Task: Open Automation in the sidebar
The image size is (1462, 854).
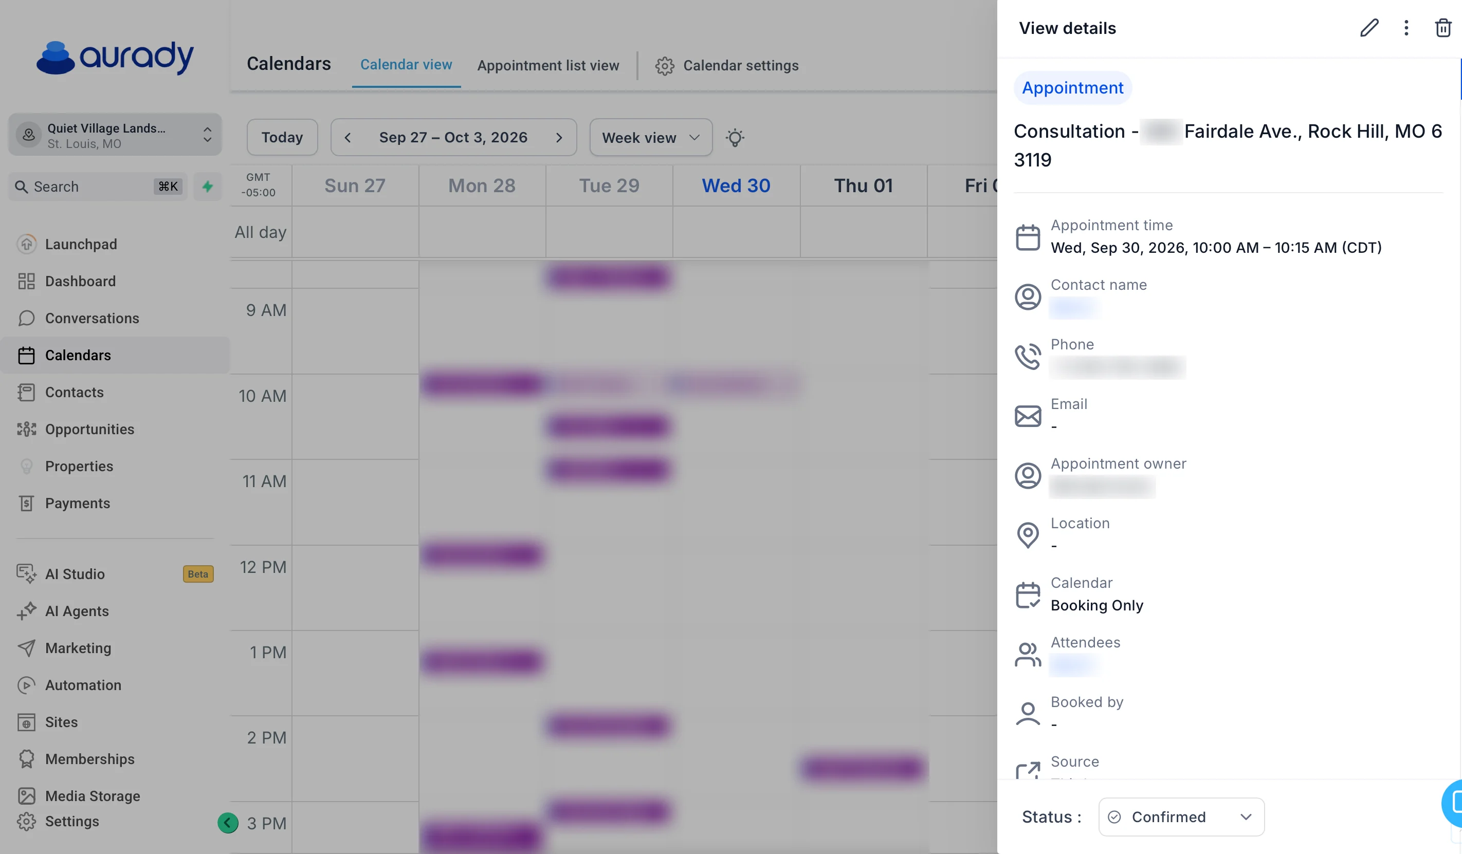Action: (x=115, y=685)
